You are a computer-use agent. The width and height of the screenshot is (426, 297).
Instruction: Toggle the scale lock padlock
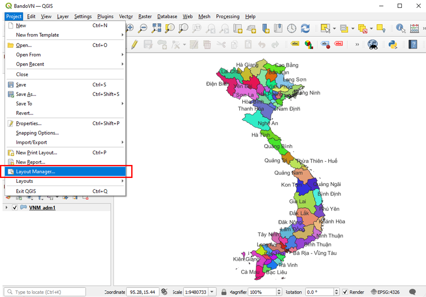tap(224, 292)
